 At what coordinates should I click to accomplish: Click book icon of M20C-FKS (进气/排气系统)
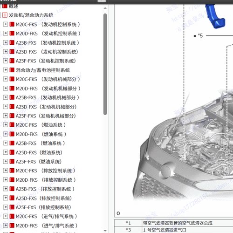12,216
